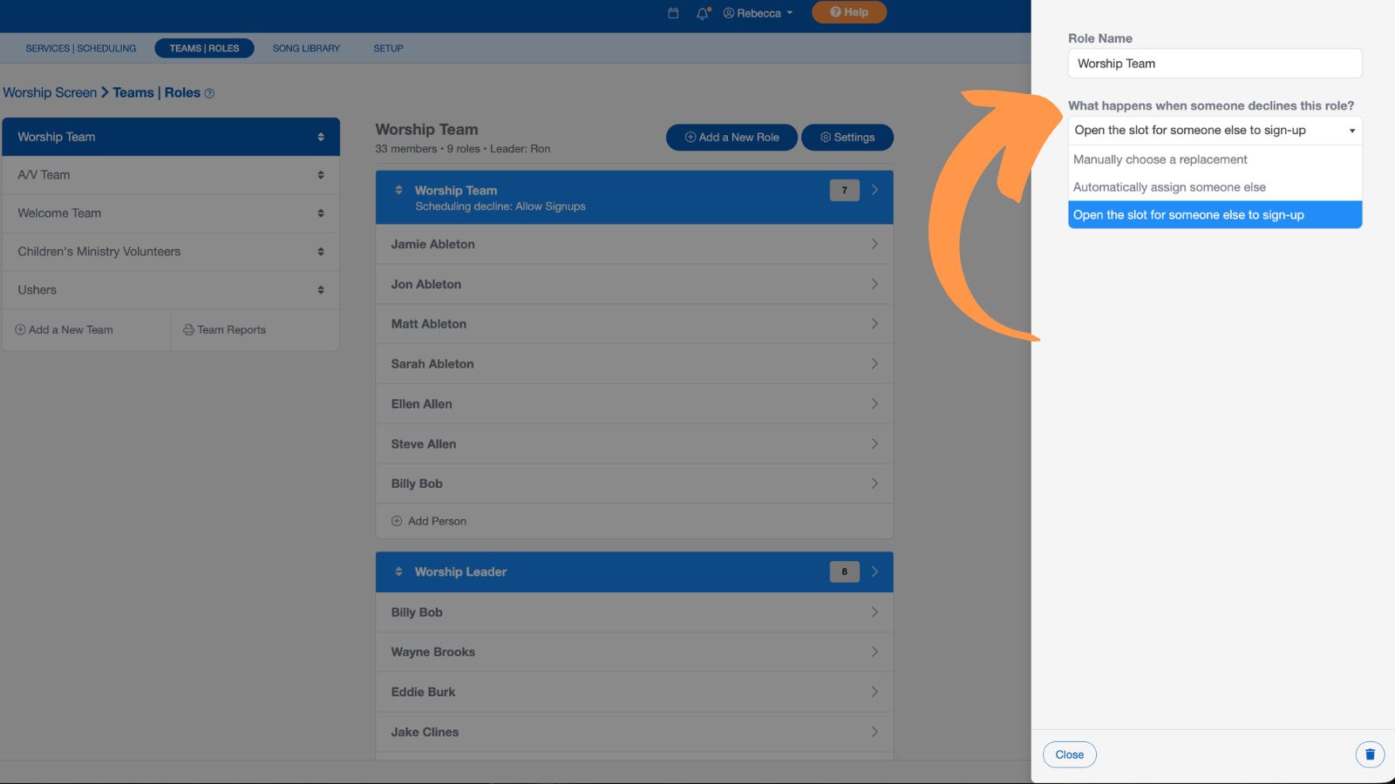Open the Setup tab
The width and height of the screenshot is (1395, 784).
tap(387, 48)
